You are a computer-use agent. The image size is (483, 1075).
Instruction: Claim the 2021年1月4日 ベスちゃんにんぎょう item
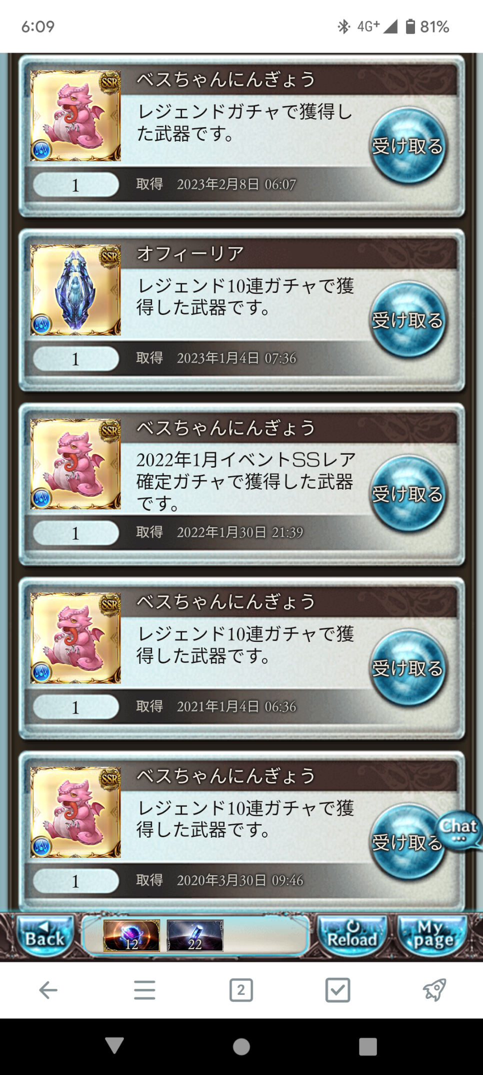[x=408, y=668]
